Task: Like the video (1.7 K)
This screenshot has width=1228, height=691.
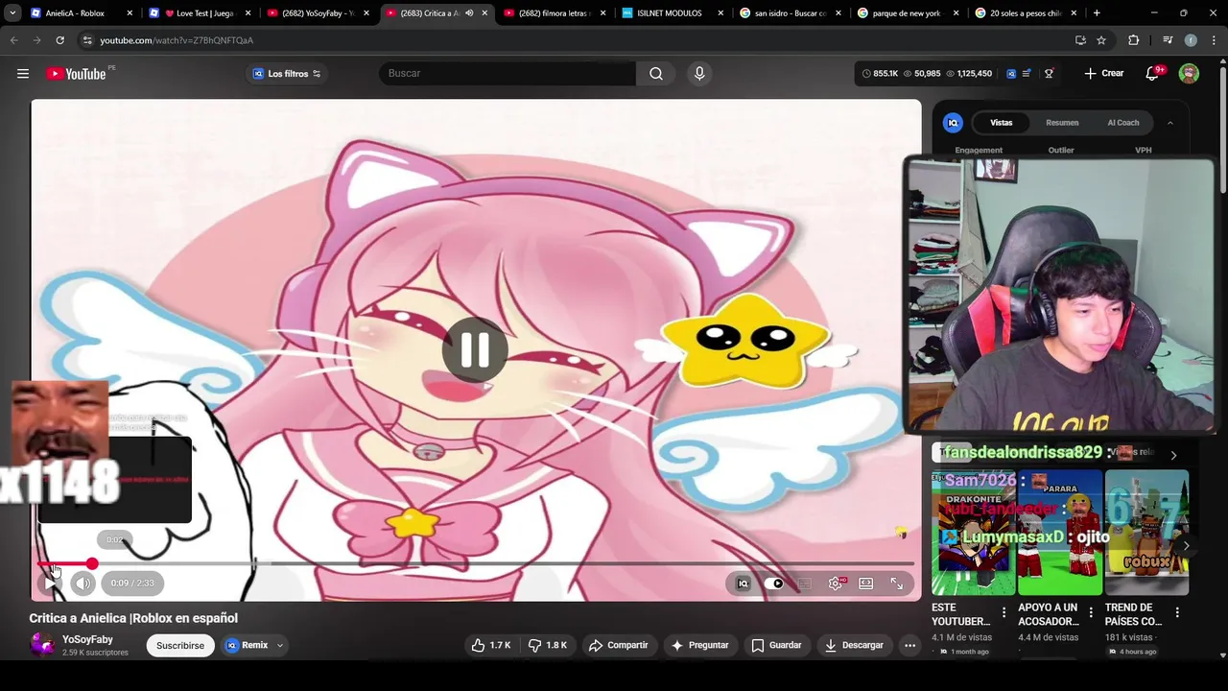Action: coord(490,645)
